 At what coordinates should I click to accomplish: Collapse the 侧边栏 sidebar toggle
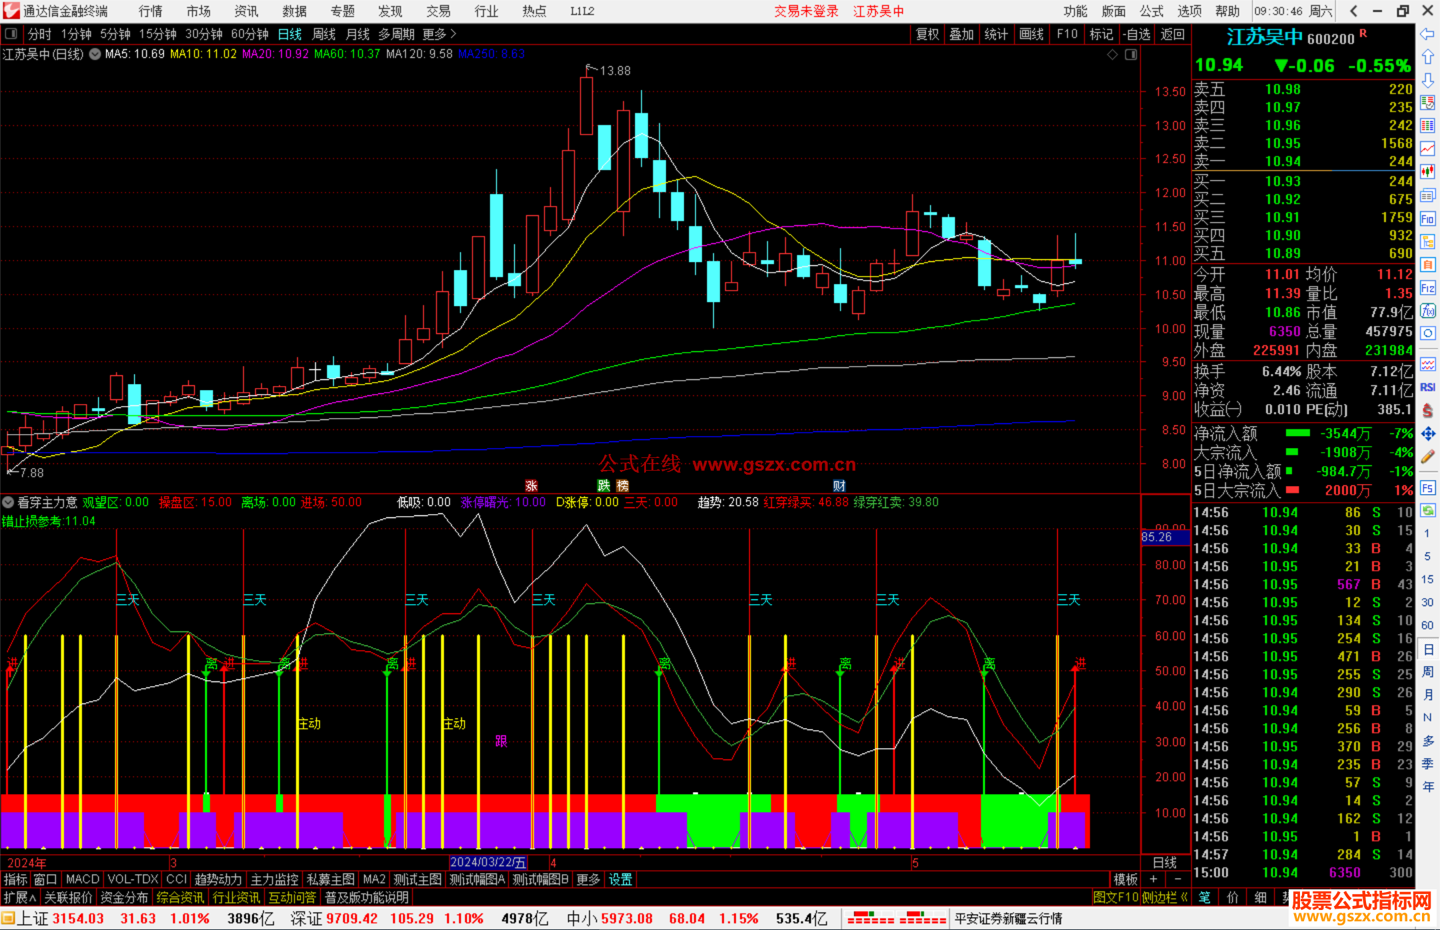[1164, 897]
